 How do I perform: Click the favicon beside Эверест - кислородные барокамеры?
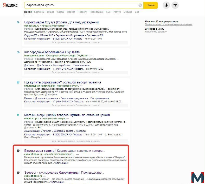[18, 172]
